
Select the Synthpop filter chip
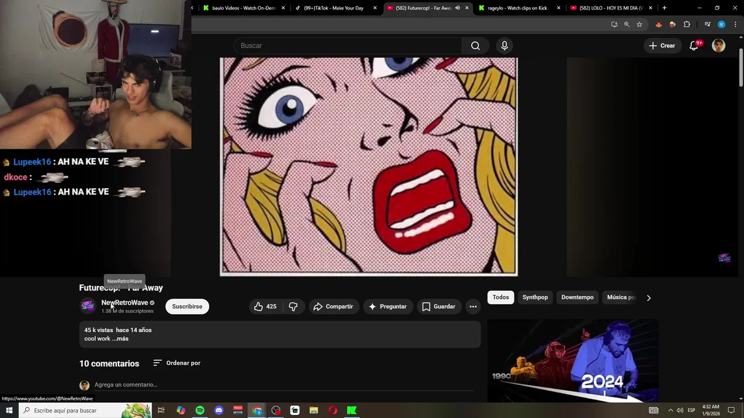pyautogui.click(x=535, y=297)
